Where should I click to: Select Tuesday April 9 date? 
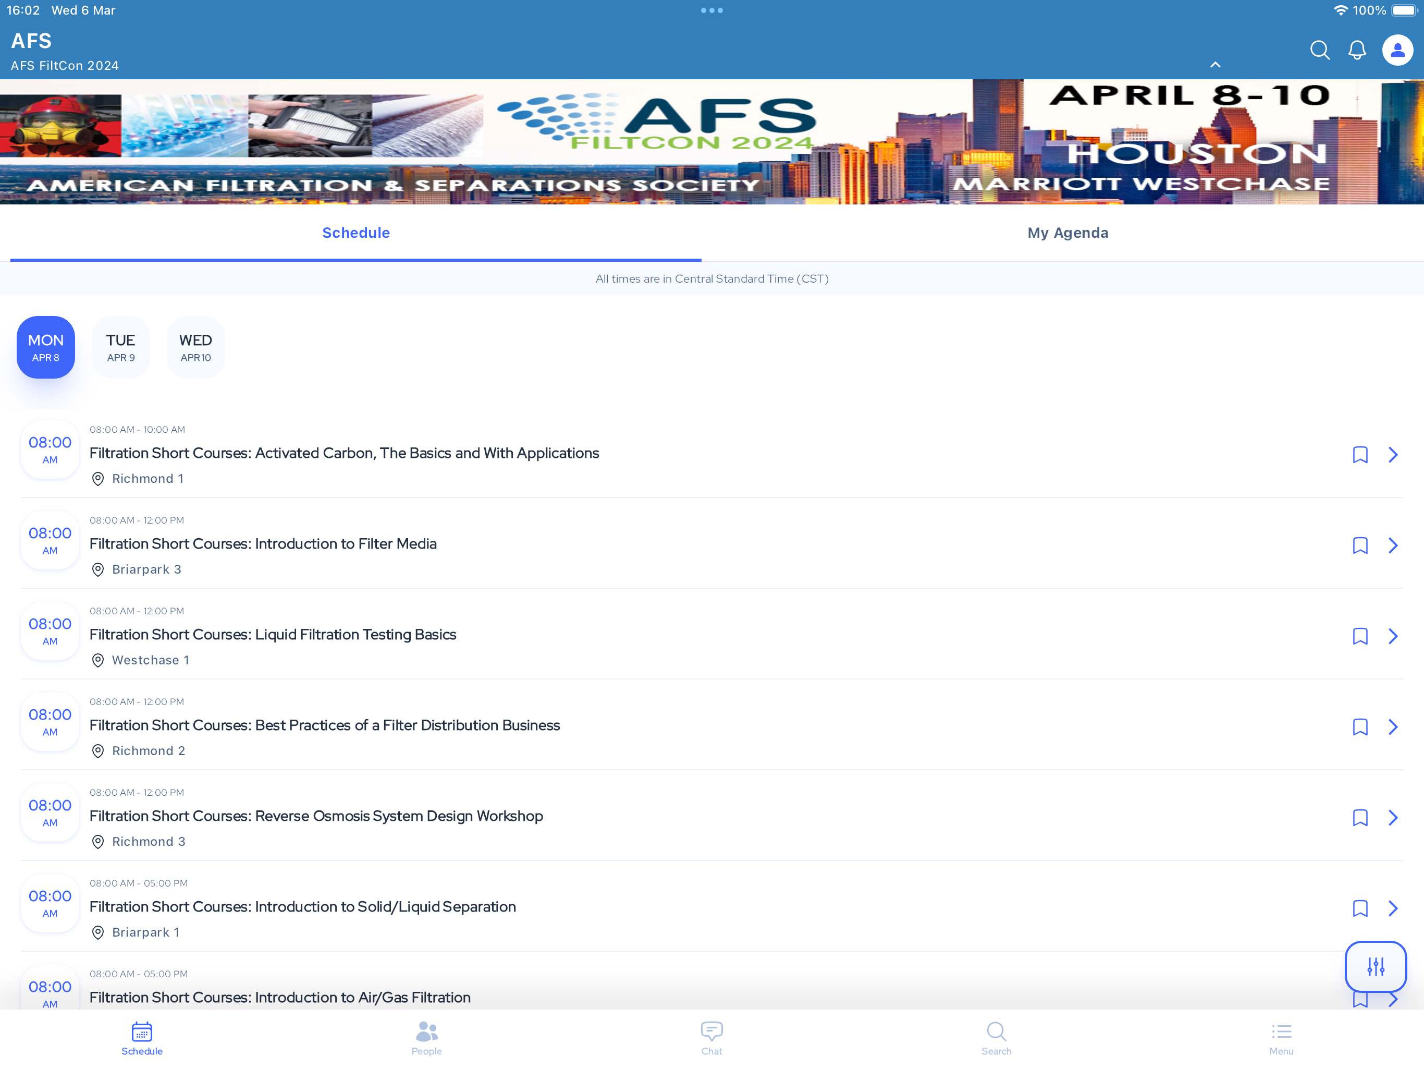[x=120, y=347]
